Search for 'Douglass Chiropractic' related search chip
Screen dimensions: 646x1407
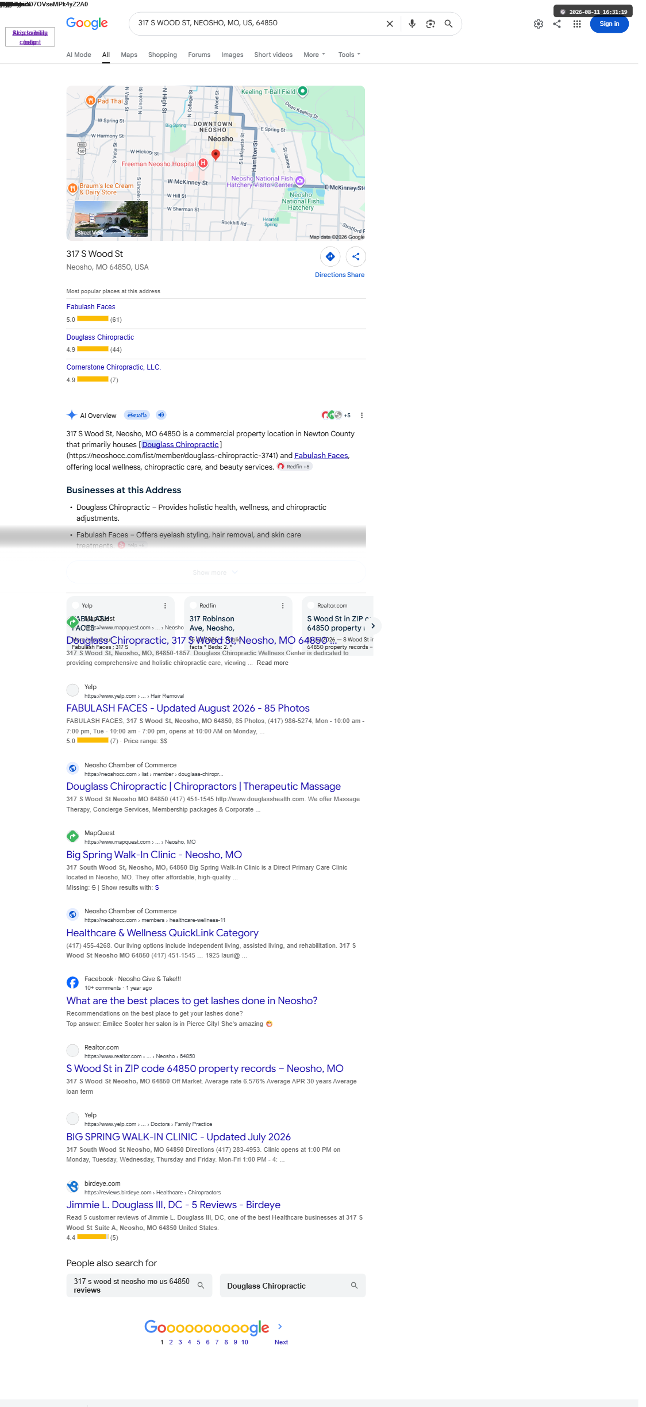point(293,1285)
